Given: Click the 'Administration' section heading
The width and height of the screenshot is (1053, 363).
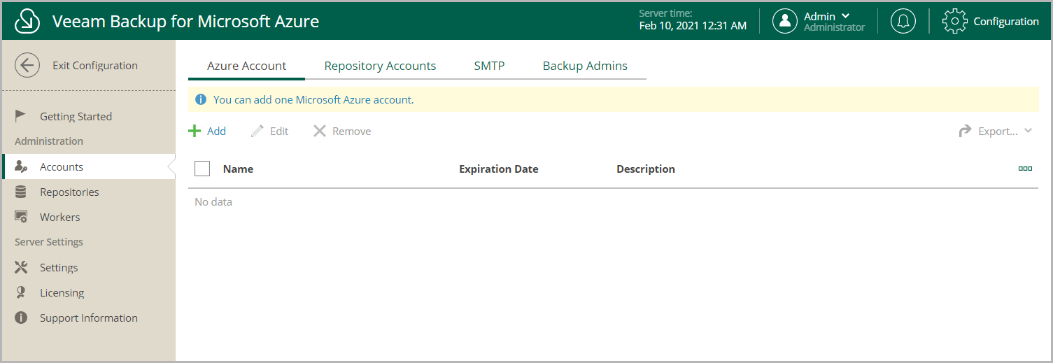Looking at the screenshot, I should pyautogui.click(x=49, y=141).
